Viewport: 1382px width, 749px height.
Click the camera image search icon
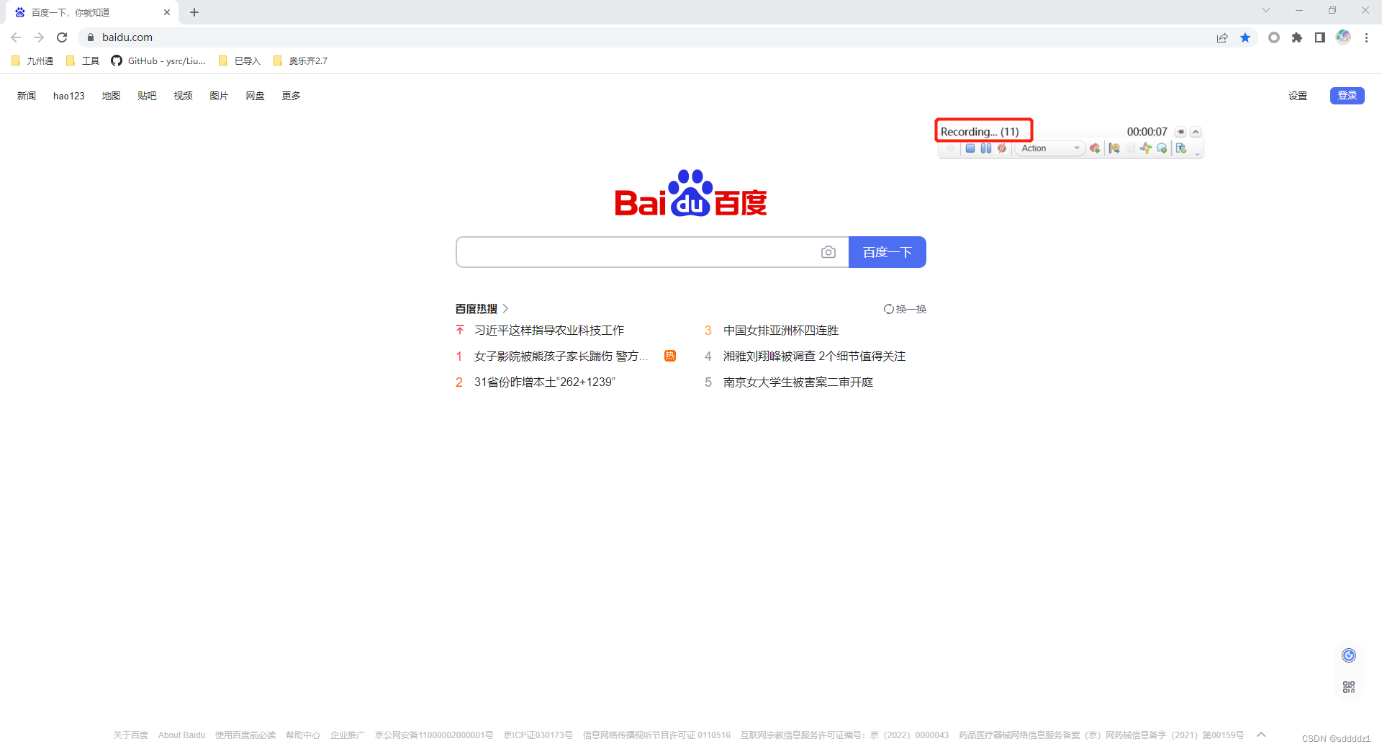(828, 252)
